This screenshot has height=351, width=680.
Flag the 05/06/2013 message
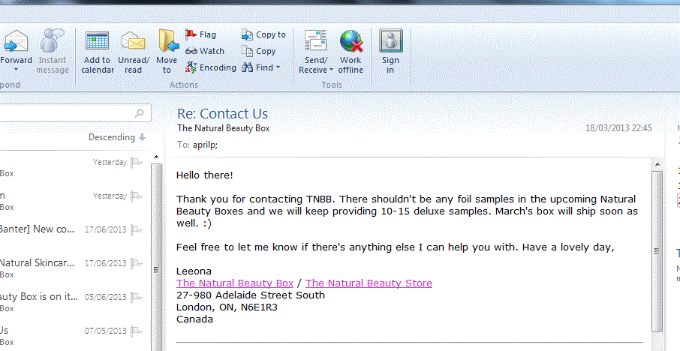137,297
